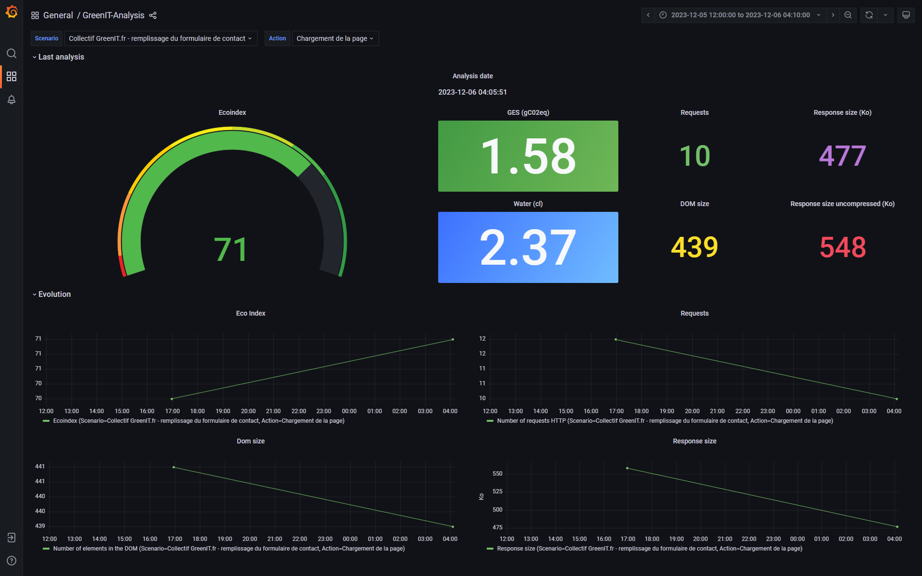Image resolution: width=922 pixels, height=576 pixels.
Task: Zoom out the time range
Action: pos(848,15)
